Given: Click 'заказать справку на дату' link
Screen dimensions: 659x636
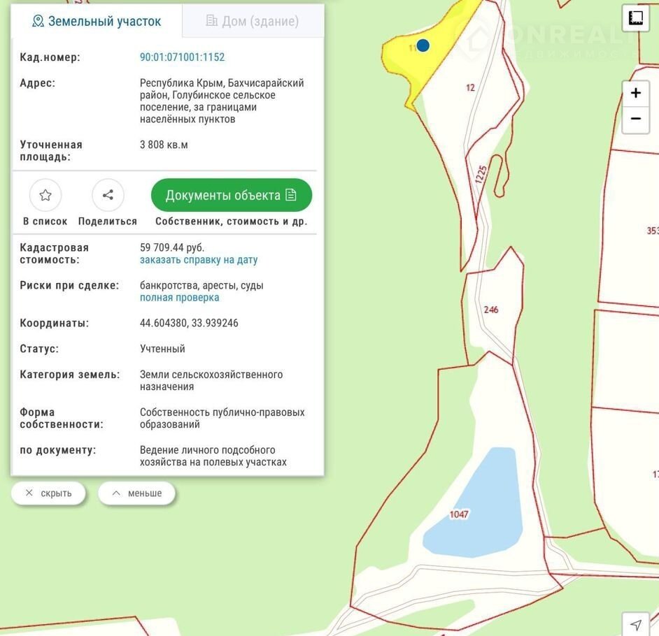Looking at the screenshot, I should pyautogui.click(x=199, y=260).
